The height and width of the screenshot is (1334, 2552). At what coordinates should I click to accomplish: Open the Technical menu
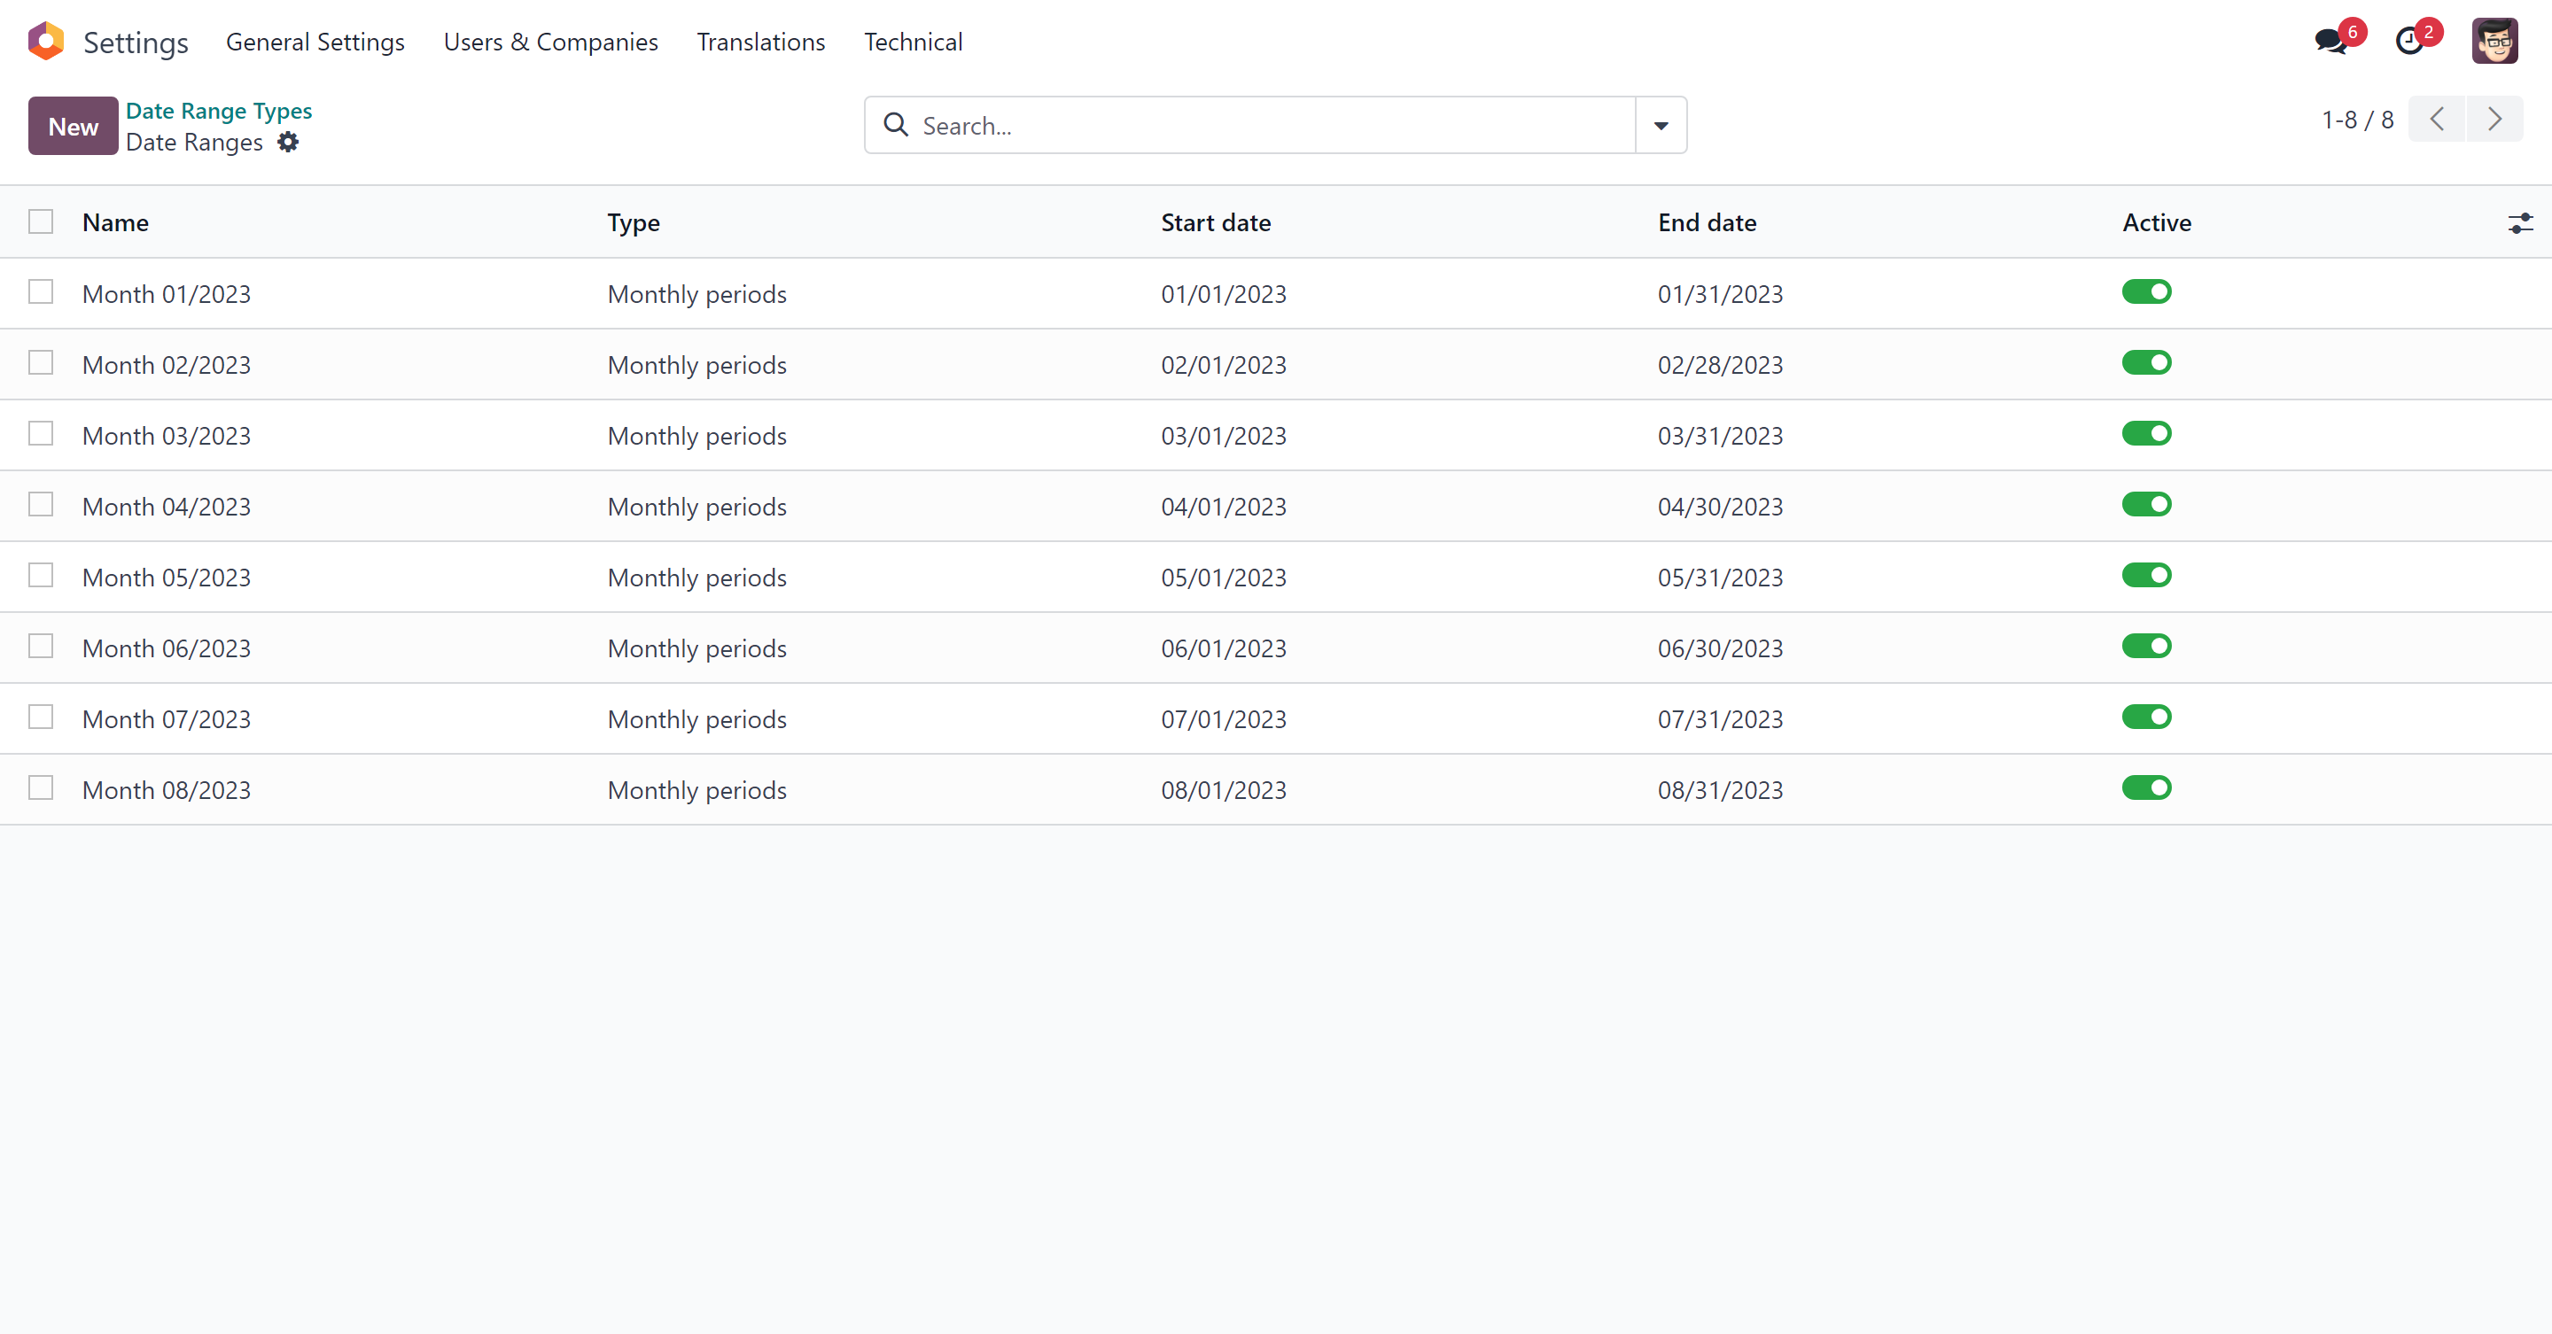coord(913,42)
